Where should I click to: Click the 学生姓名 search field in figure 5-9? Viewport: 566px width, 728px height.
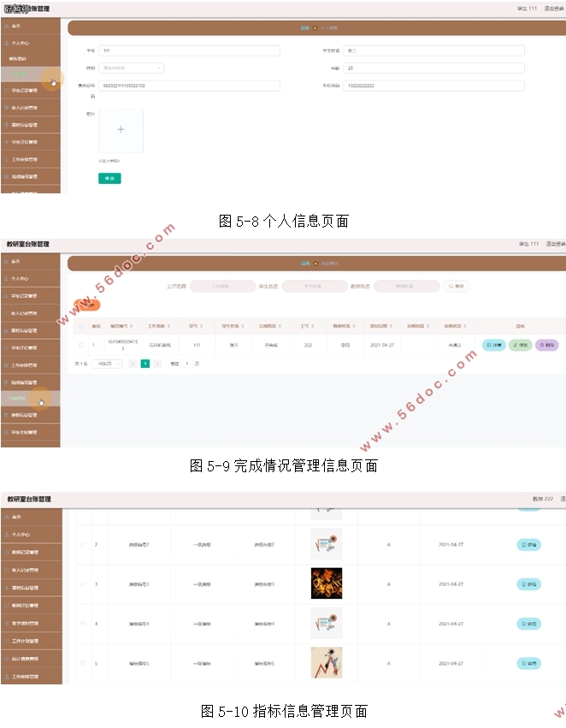click(x=315, y=286)
